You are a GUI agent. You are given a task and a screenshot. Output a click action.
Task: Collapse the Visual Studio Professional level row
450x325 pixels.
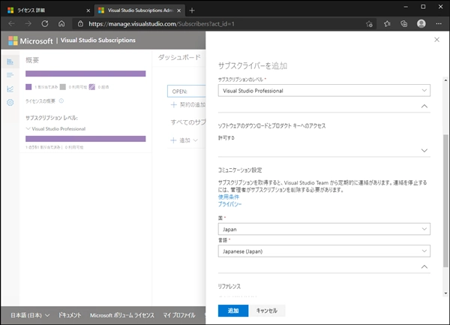pyautogui.click(x=28, y=128)
